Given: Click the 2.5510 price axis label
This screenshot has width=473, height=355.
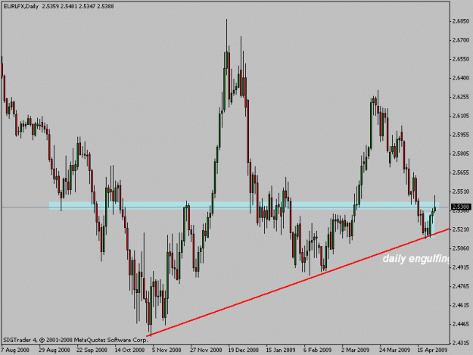Looking at the screenshot, I should pos(461,192).
